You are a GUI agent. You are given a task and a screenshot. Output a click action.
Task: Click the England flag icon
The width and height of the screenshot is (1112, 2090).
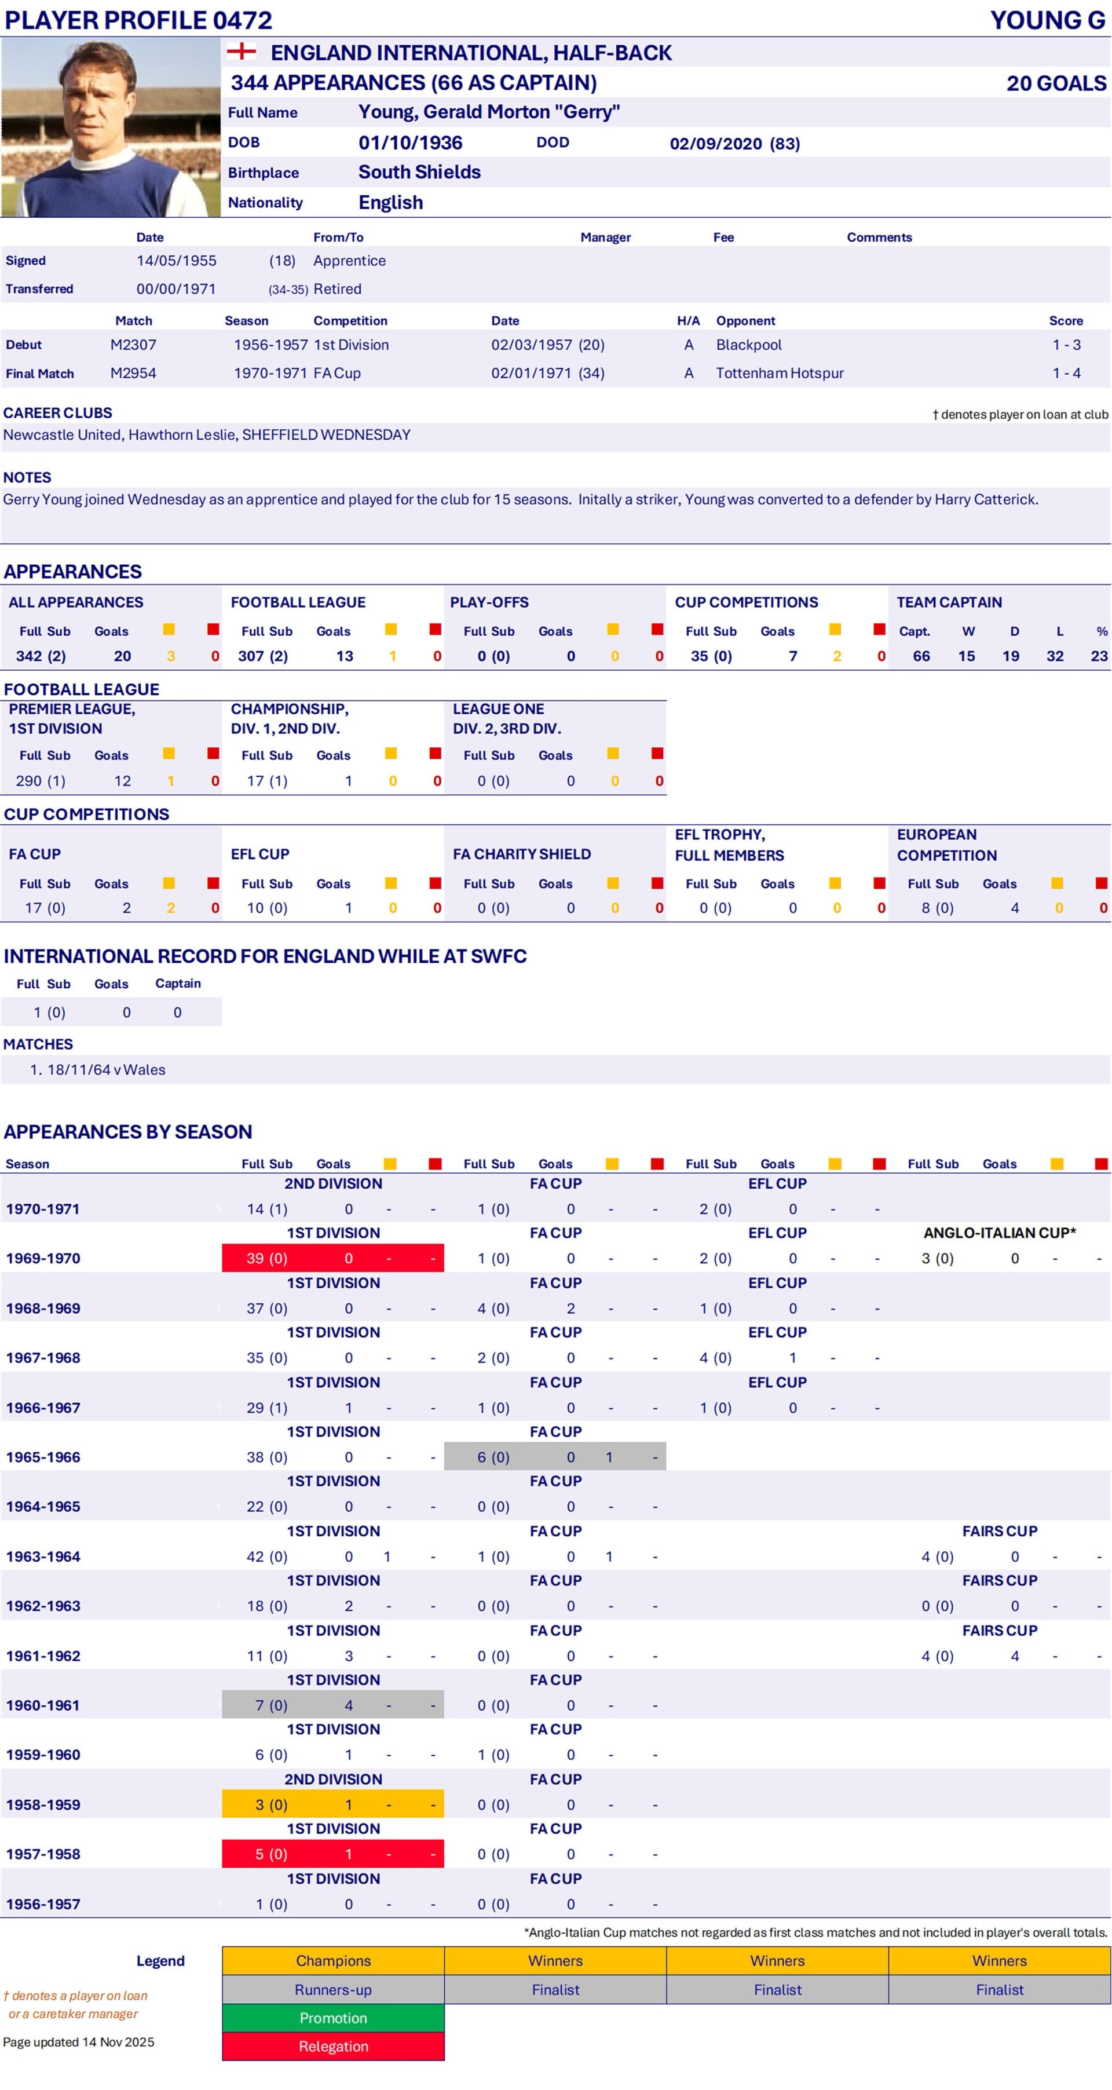pos(241,51)
